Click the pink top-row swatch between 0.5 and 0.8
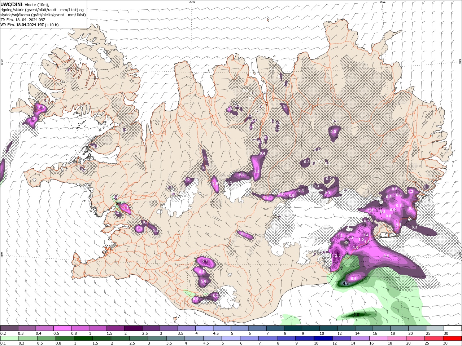 tap(62, 328)
